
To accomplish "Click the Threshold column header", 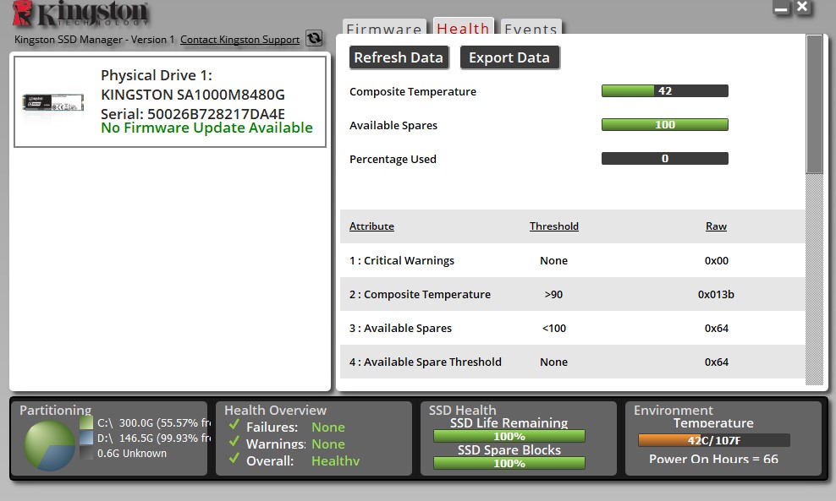I will click(x=554, y=226).
